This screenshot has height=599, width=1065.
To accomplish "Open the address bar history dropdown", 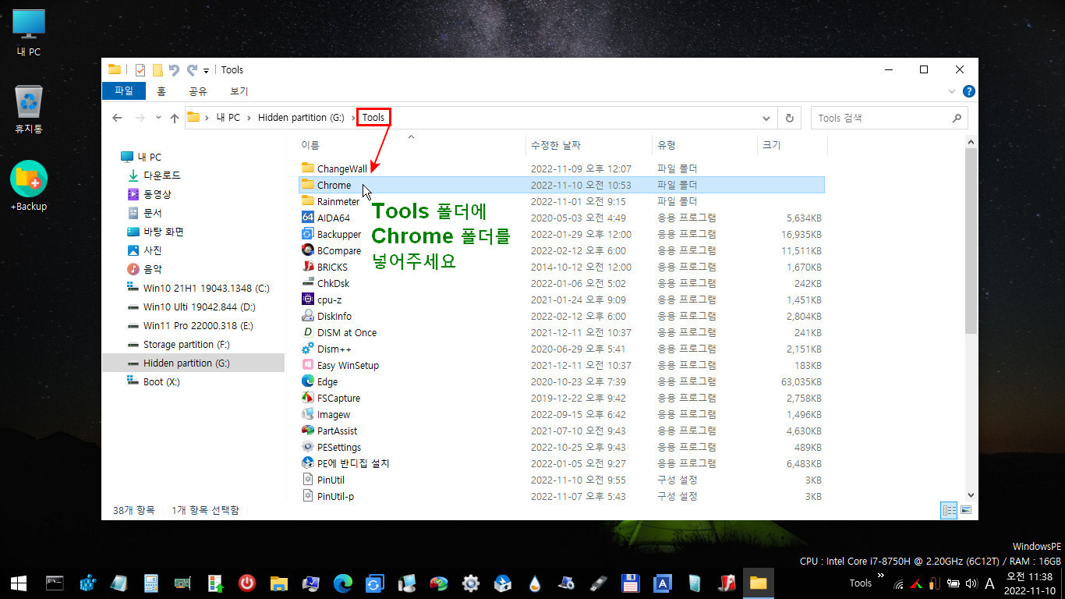I will 766,118.
